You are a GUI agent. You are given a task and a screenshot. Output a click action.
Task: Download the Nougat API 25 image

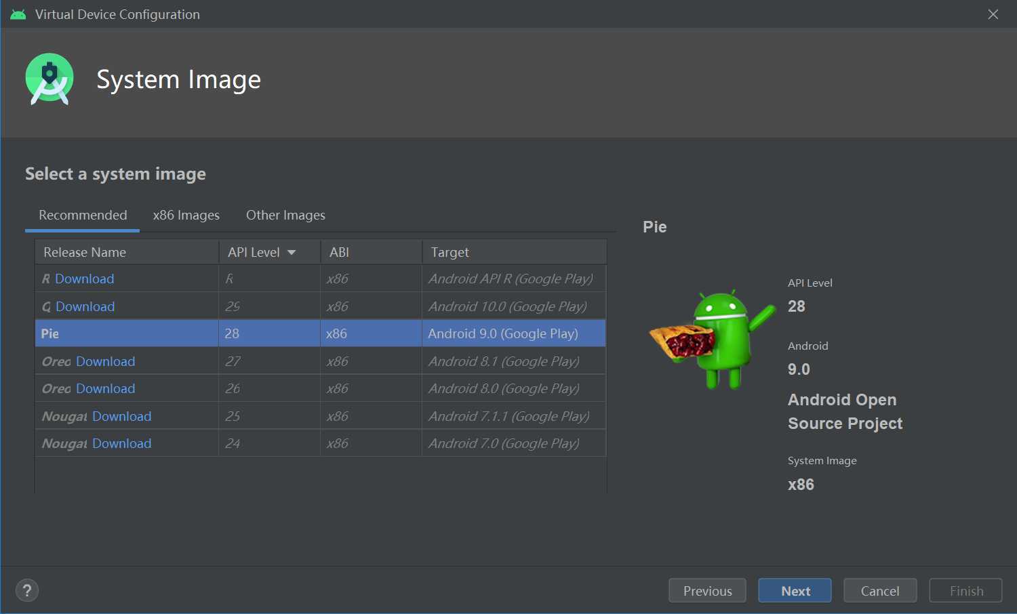122,416
